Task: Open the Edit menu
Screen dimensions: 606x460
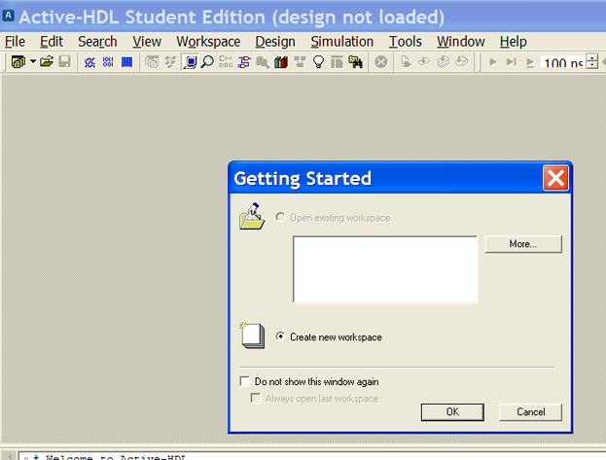Action: coord(52,42)
